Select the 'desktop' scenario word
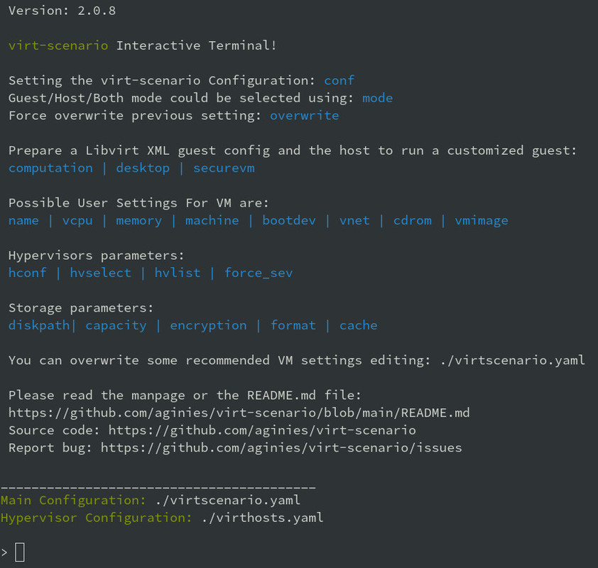The width and height of the screenshot is (598, 568). [143, 168]
